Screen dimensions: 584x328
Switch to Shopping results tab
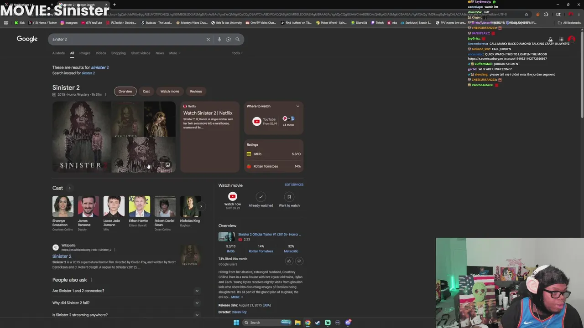119,53
